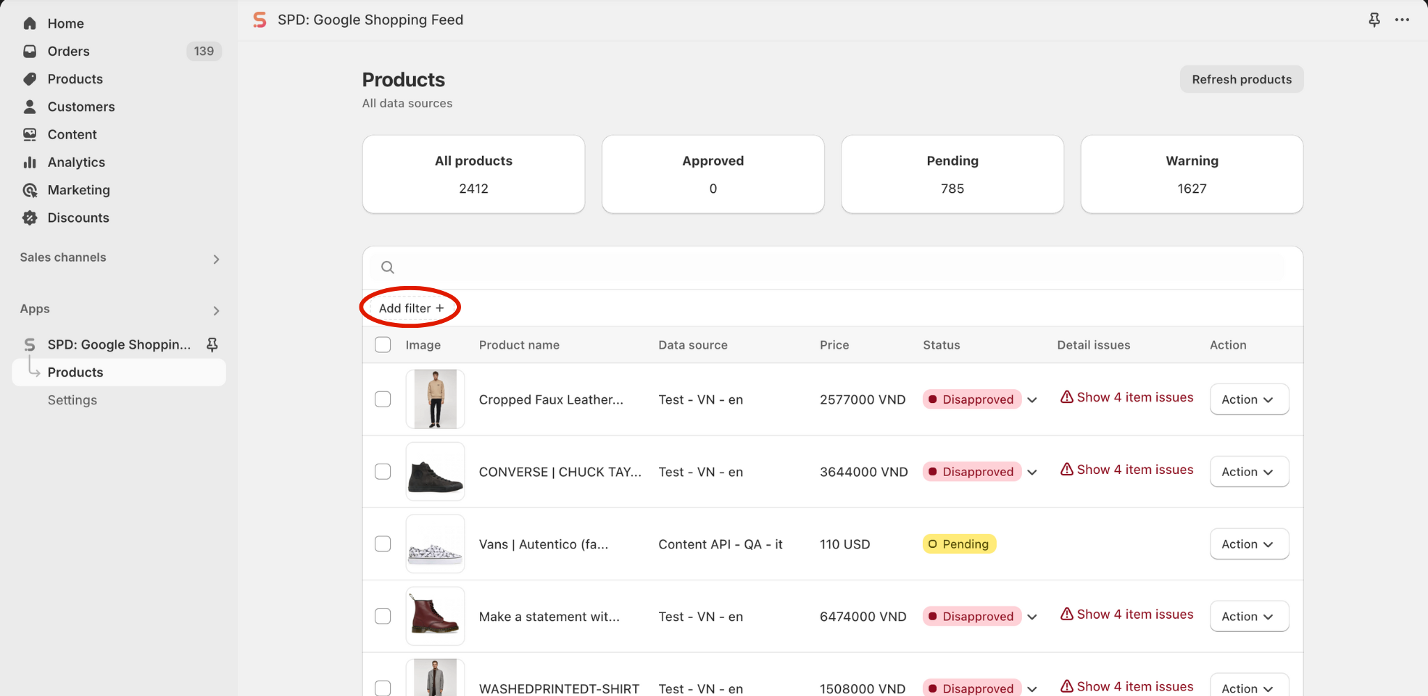Viewport: 1428px width, 696px height.
Task: Expand the Sales channels section
Action: (x=216, y=259)
